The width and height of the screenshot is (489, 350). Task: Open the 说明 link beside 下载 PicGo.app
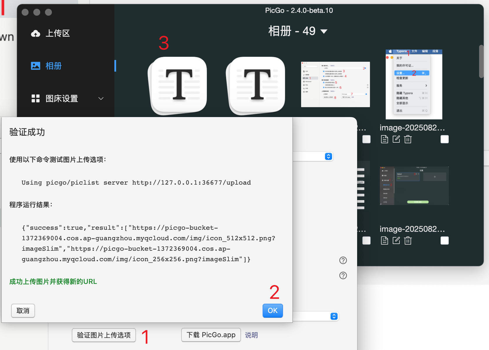coord(251,335)
